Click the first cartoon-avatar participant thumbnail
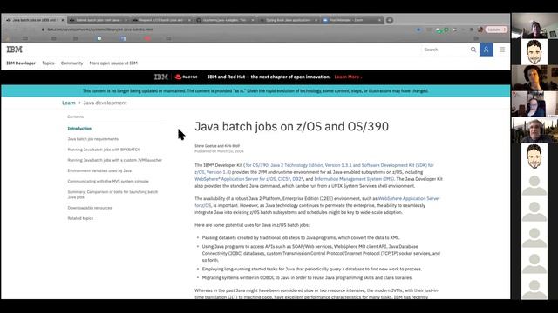Image resolution: width=558 pixels, height=313 pixels. (534, 52)
